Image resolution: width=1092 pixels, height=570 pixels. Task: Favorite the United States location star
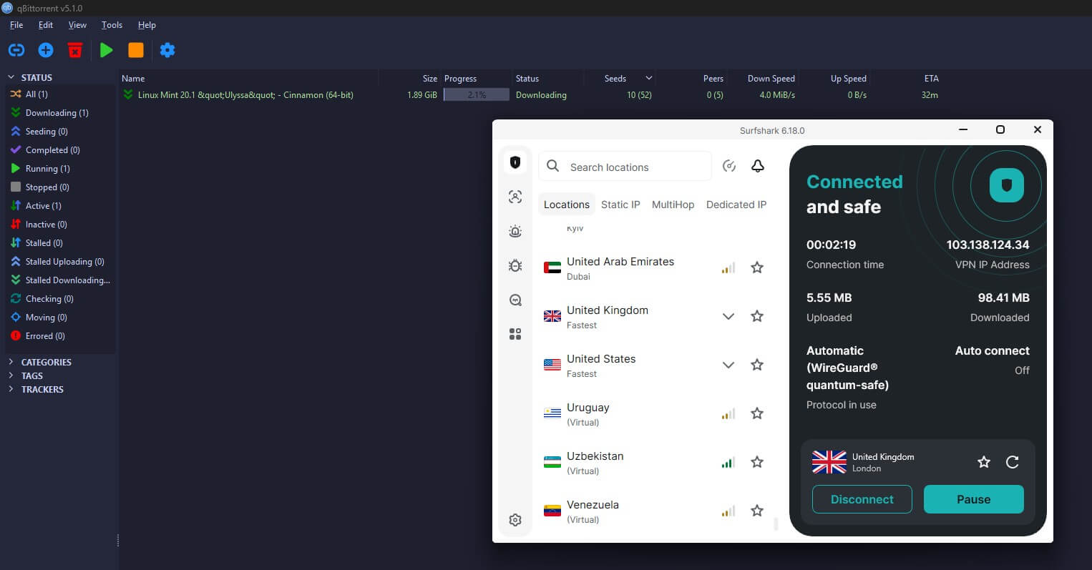(x=757, y=365)
